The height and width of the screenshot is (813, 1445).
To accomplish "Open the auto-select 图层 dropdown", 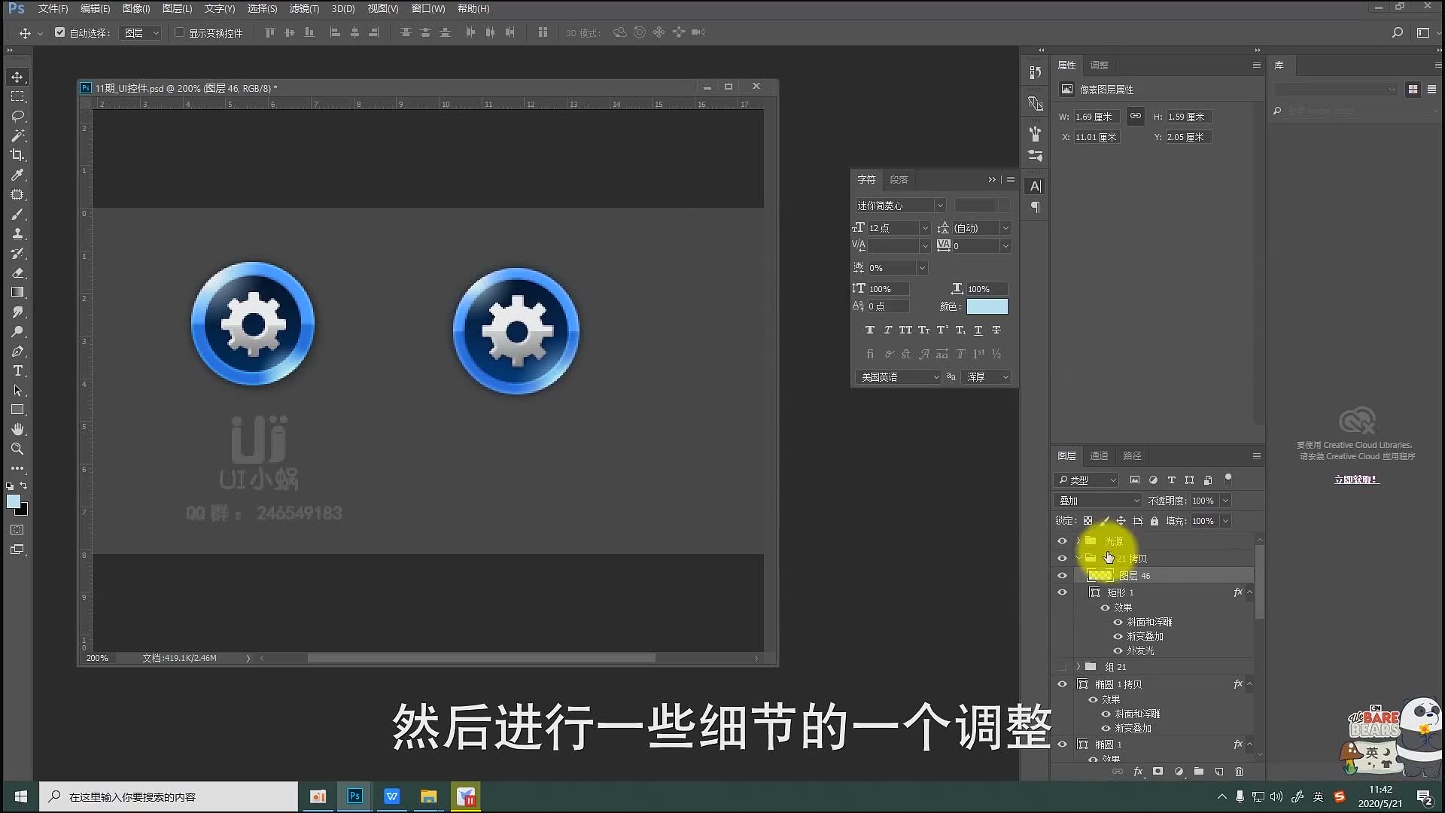I will 141,32.
